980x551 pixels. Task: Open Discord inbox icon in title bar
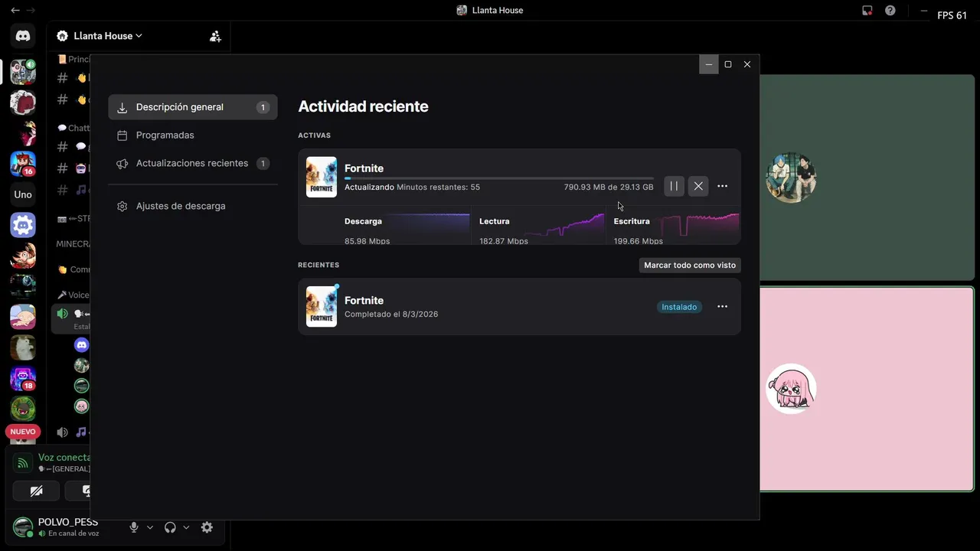pos(867,10)
